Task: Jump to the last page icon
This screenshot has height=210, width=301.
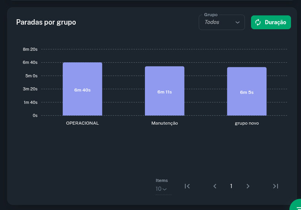Action: tap(275, 186)
